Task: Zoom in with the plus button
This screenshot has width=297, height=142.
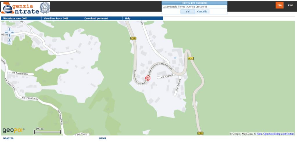Action: [x=9, y=40]
